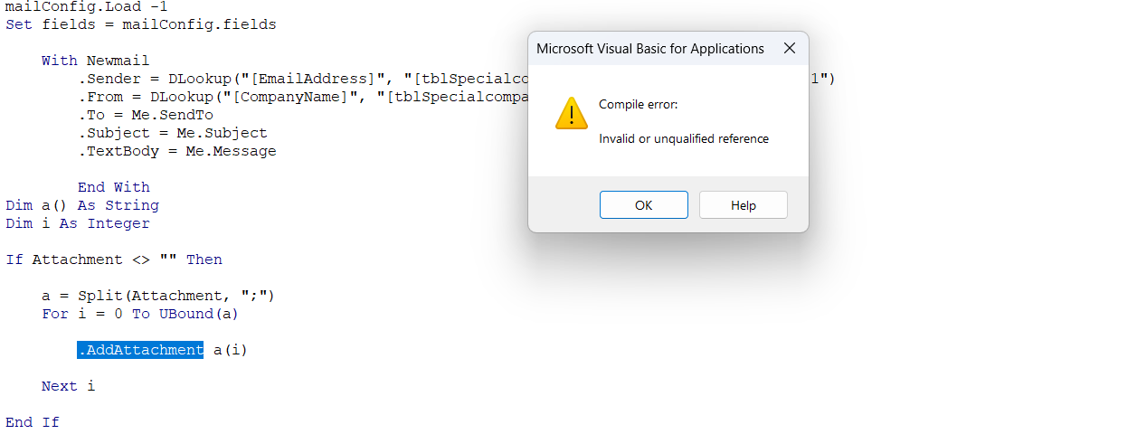
Task: Click the "Set fields = mailConfig.fields" line
Action: tap(141, 24)
